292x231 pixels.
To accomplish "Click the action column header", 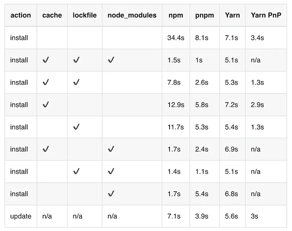I will pos(21,15).
